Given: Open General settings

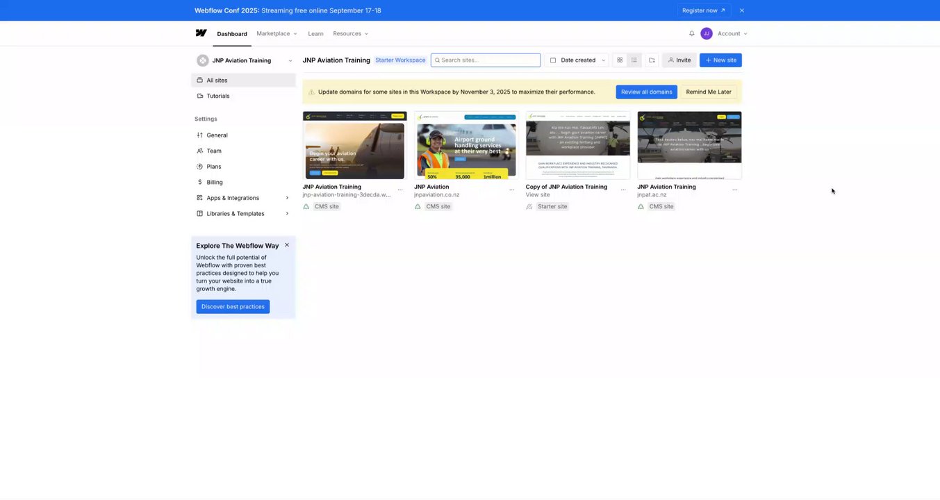Looking at the screenshot, I should [243, 135].
